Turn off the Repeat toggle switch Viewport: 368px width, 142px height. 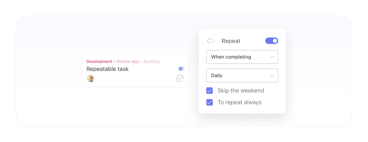(x=272, y=41)
